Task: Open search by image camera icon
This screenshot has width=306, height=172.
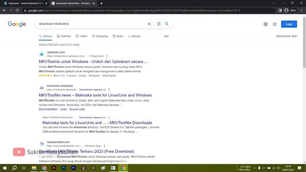Action: 159,24
